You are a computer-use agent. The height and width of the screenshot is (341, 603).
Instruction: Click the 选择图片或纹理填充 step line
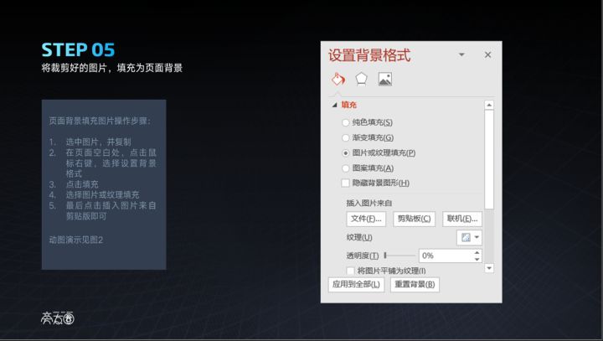102,194
